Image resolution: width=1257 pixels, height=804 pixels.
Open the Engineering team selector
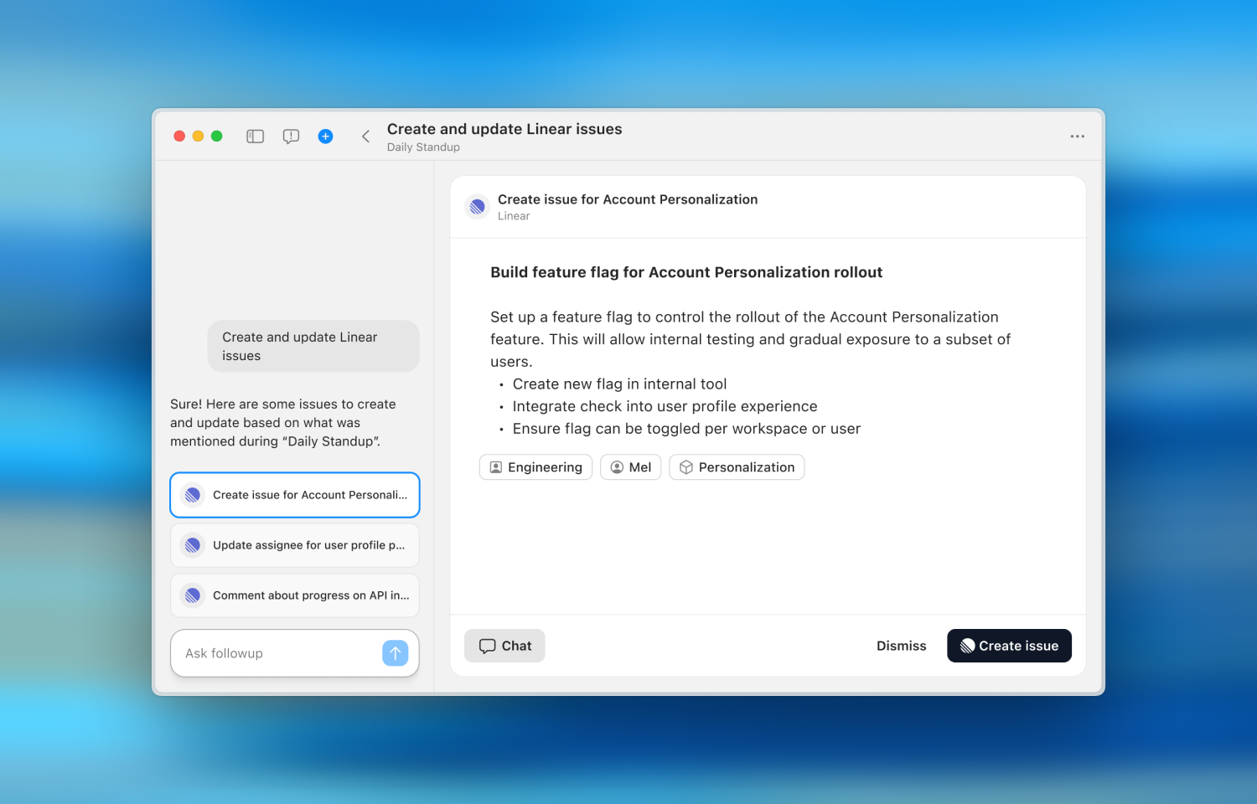pyautogui.click(x=535, y=466)
